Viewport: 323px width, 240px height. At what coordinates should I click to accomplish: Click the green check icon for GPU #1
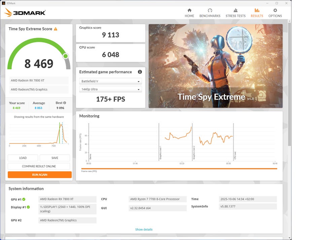[x=24, y=199]
